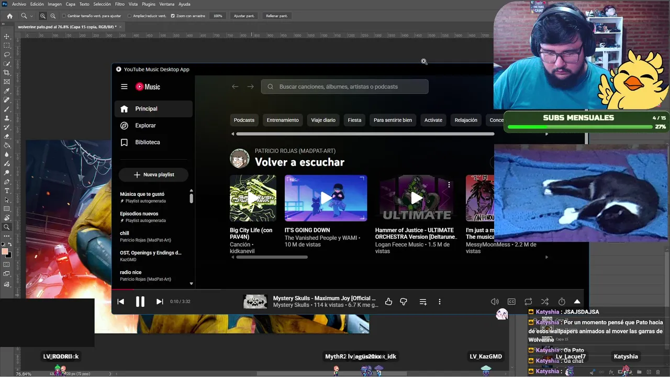
Task: Click the Nueva playlist button
Action: tap(153, 174)
